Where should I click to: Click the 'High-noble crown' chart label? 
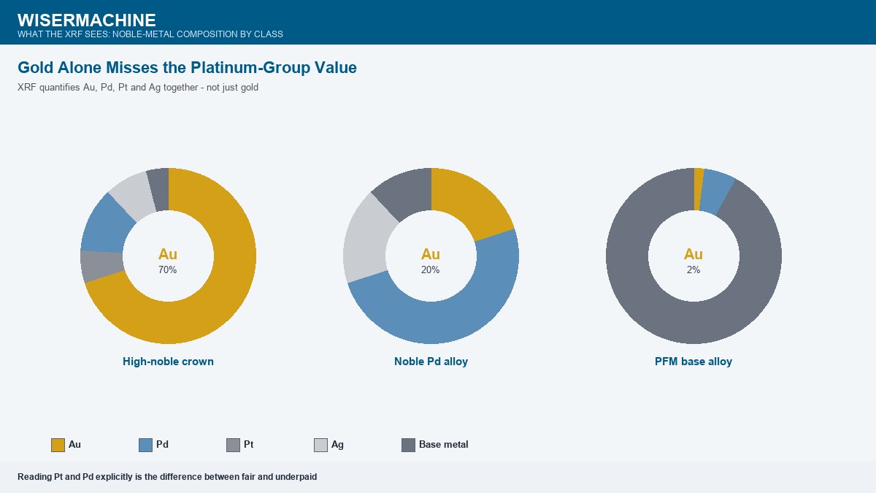tap(168, 362)
